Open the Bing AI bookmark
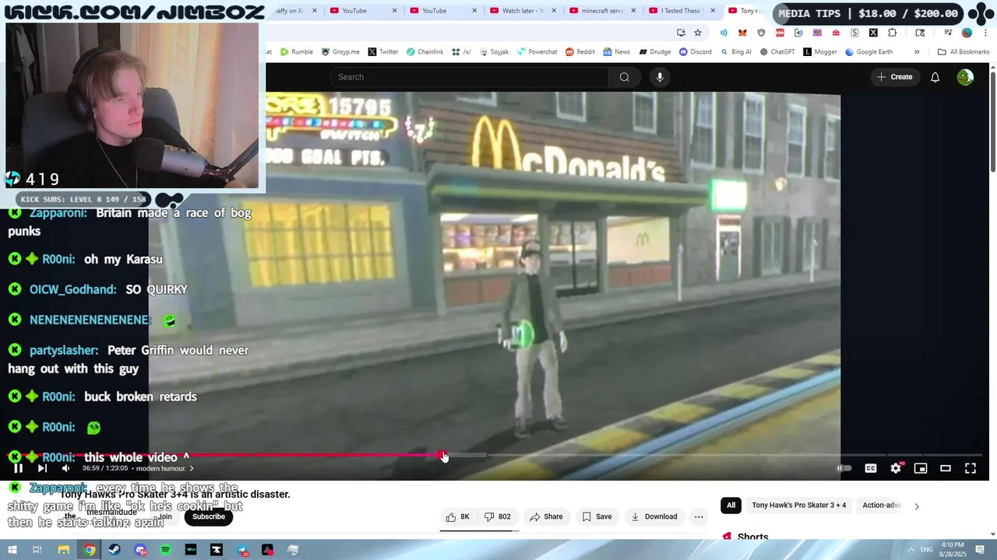The image size is (997, 560). coord(735,52)
